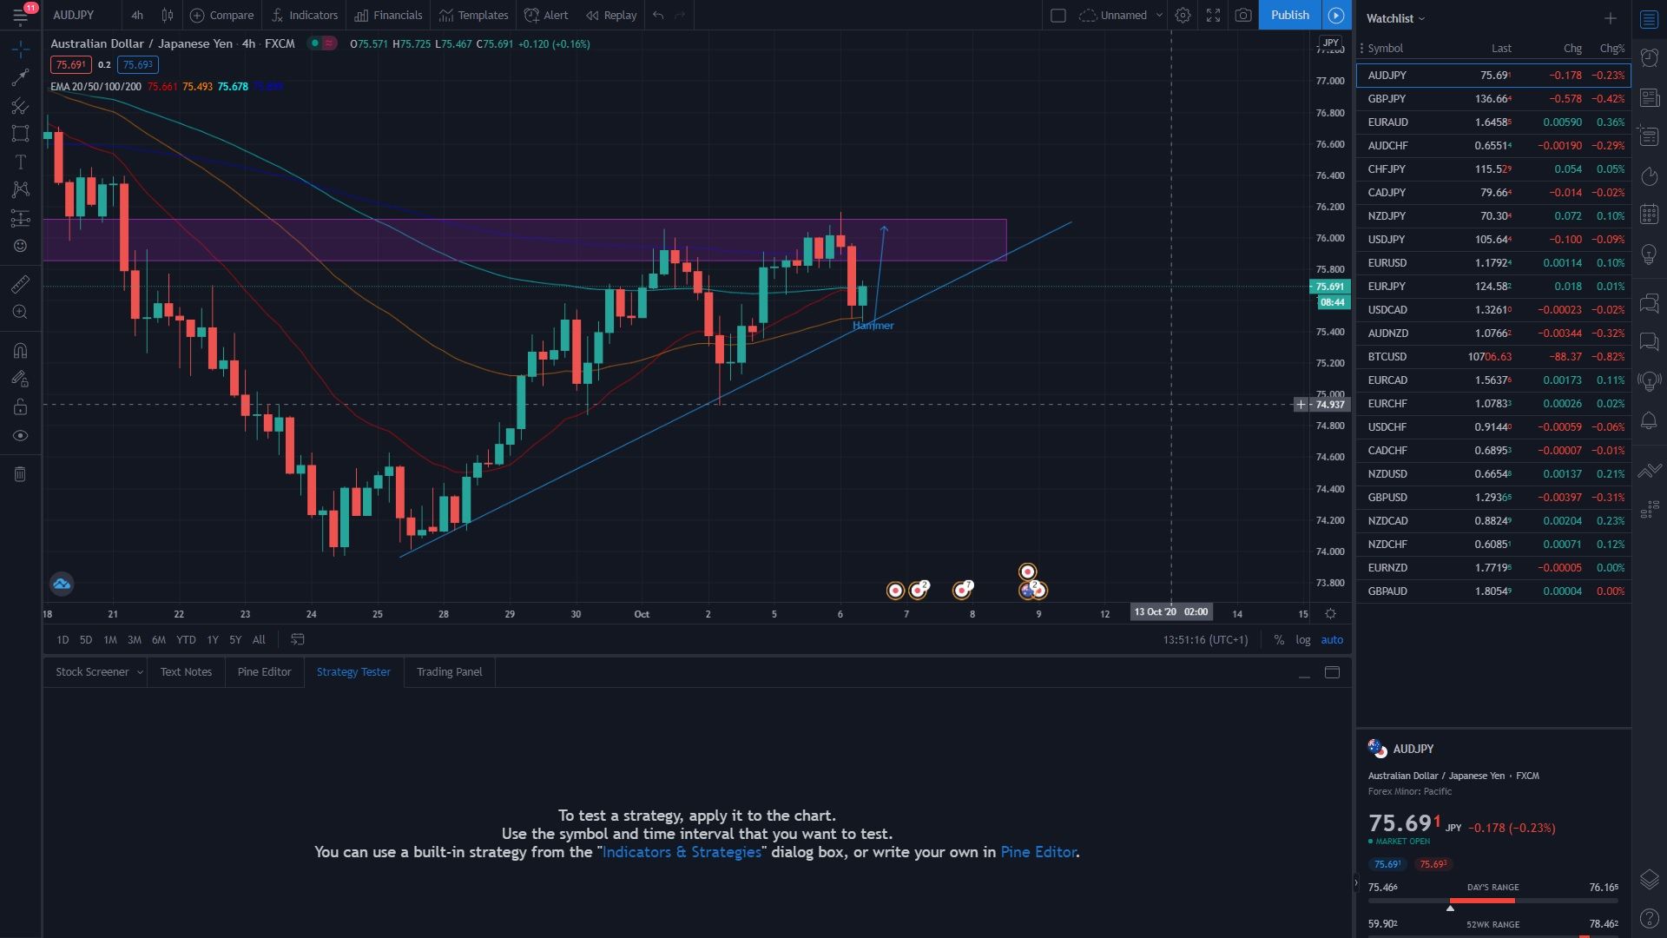The width and height of the screenshot is (1667, 938).
Task: Select the geometric shapes tool
Action: pos(20,134)
